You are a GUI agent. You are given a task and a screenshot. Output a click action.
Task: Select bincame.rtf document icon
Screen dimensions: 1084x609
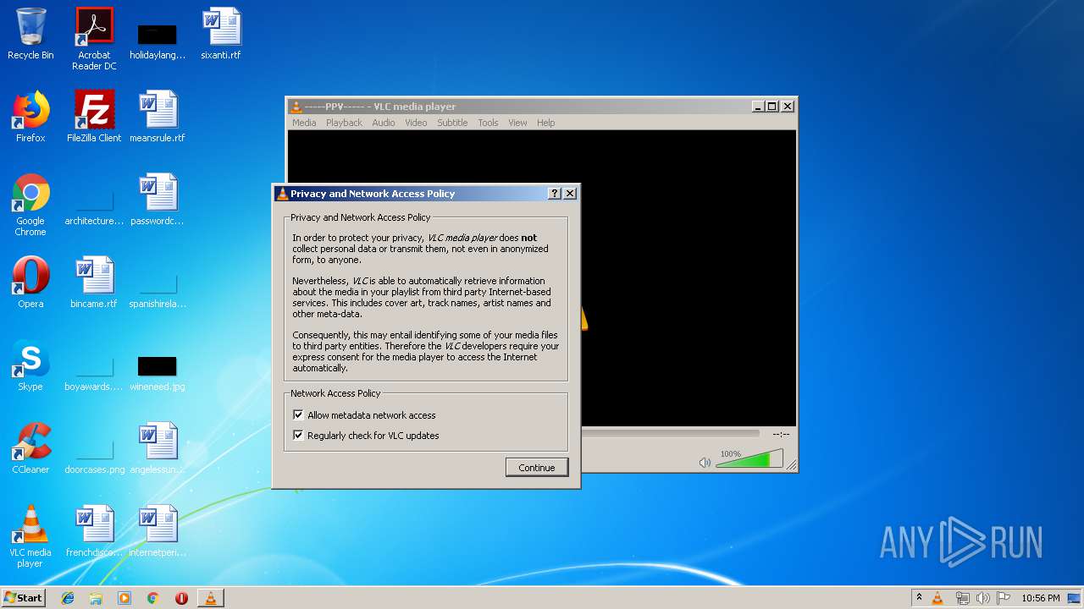[94, 283]
